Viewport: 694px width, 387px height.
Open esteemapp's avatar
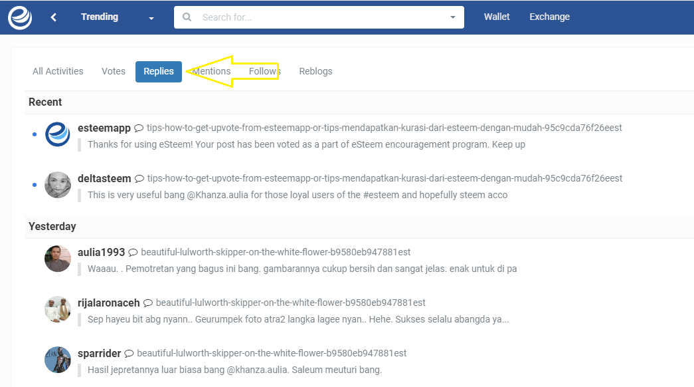[x=58, y=134]
